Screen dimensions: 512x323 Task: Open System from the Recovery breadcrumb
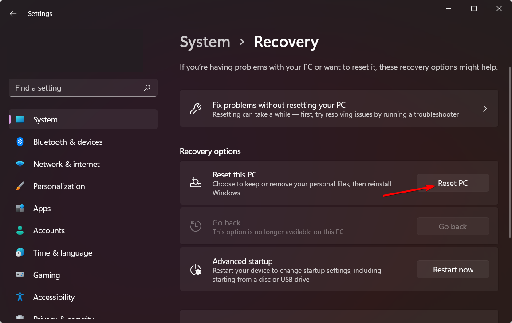[x=205, y=42]
